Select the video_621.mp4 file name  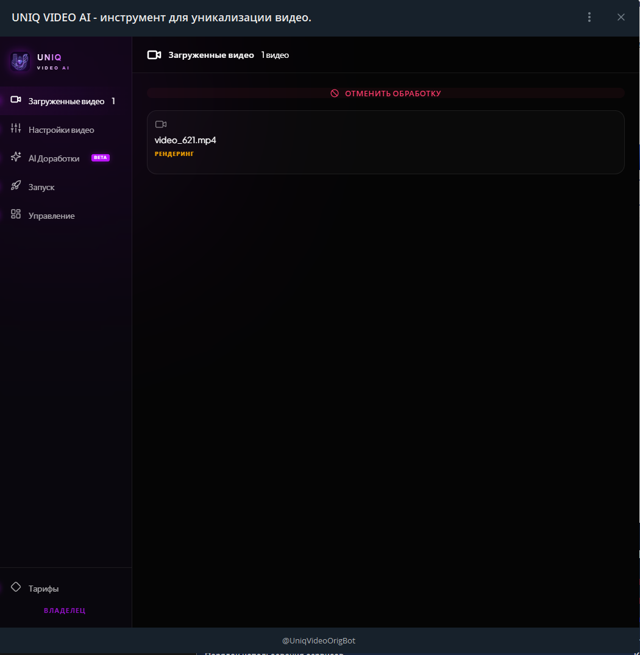pos(185,140)
